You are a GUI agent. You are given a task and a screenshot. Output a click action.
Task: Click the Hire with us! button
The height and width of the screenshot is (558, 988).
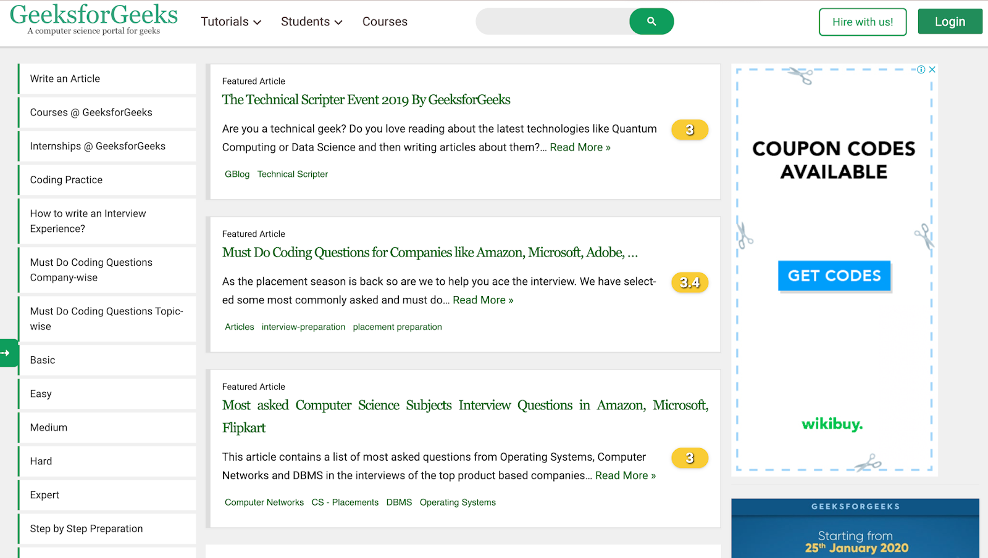863,22
